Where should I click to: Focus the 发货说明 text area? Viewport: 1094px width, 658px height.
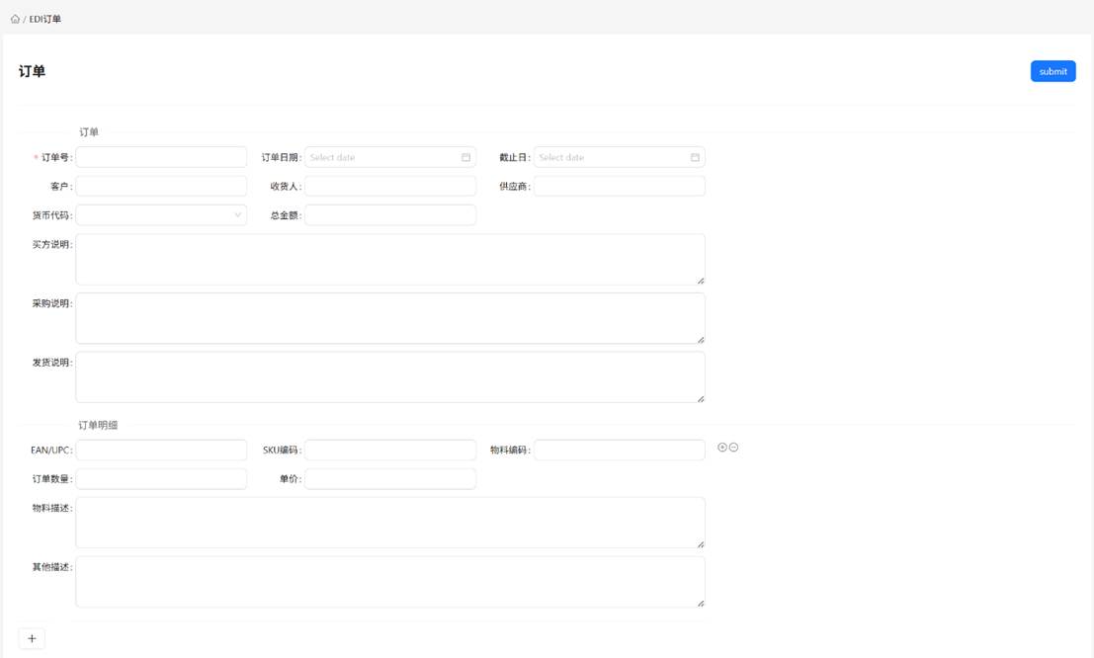click(390, 376)
